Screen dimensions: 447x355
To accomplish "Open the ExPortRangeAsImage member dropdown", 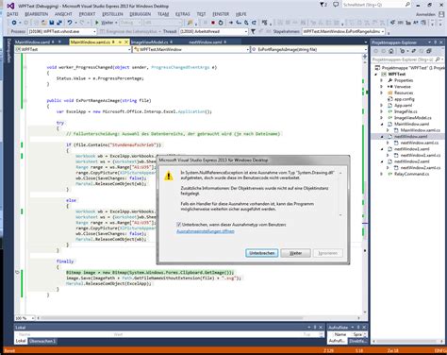I will (308, 49).
